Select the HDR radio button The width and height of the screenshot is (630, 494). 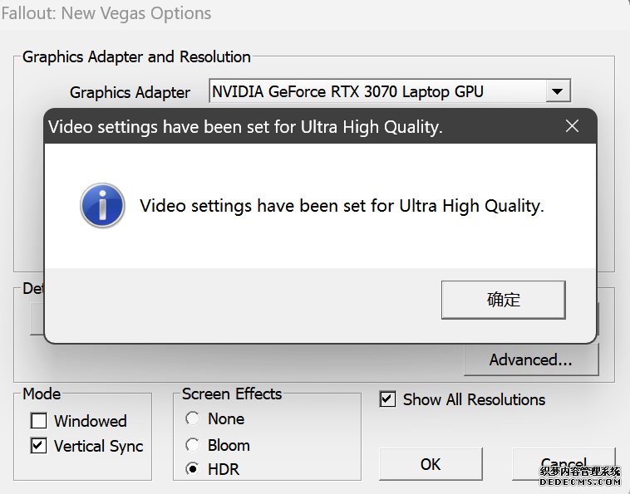[x=193, y=469]
